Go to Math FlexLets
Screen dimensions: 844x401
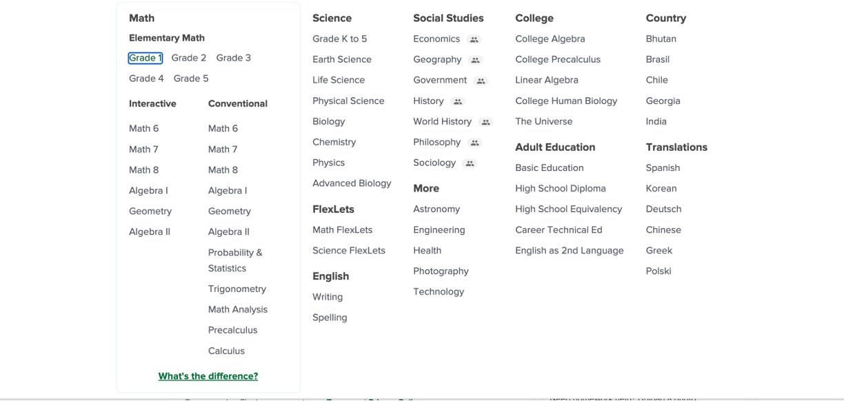click(343, 229)
